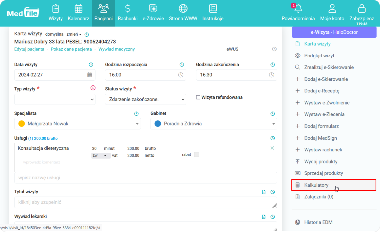Click the info icon next to Typ wizyty
The image size is (380, 232).
[93, 88]
